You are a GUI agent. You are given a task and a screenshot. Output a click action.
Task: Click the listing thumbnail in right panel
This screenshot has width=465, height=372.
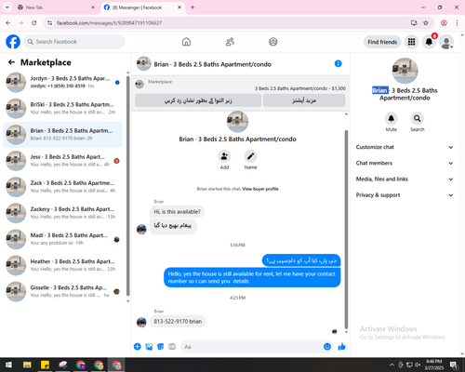tap(405, 71)
